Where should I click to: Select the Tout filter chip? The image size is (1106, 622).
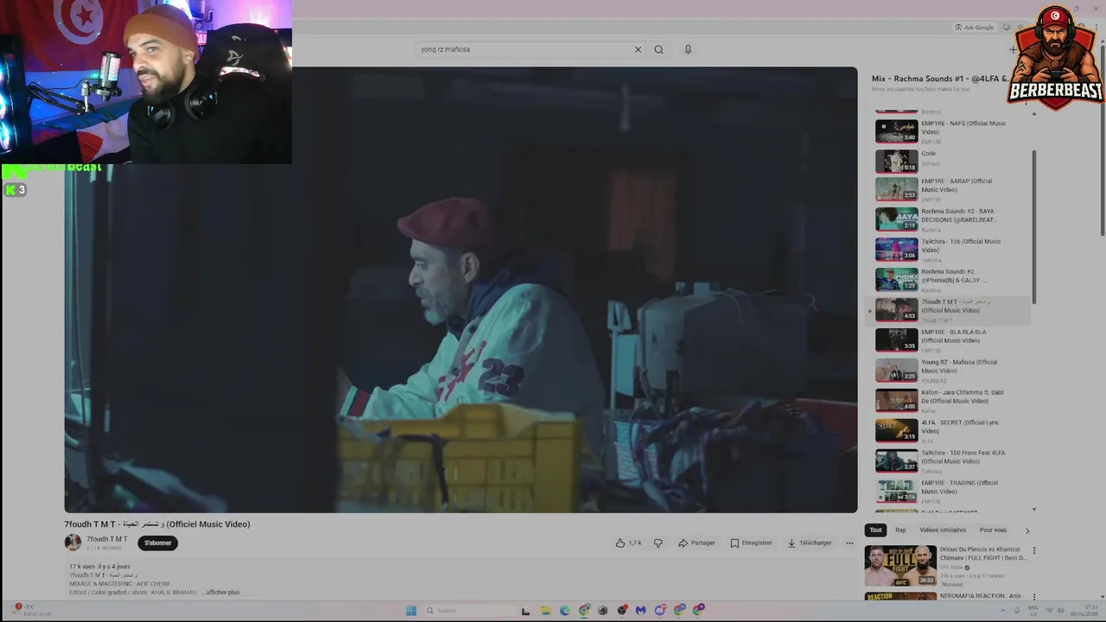pos(875,530)
